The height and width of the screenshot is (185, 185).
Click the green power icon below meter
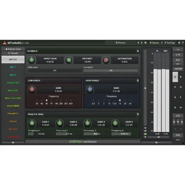145,134
